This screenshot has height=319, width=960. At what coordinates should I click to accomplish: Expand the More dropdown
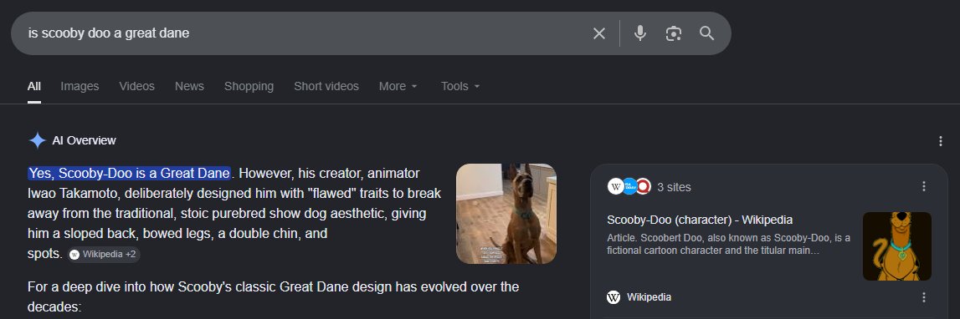coord(398,86)
